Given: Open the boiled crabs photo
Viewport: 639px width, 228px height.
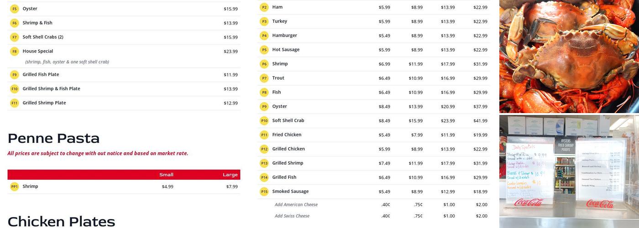Looking at the screenshot, I should point(569,56).
